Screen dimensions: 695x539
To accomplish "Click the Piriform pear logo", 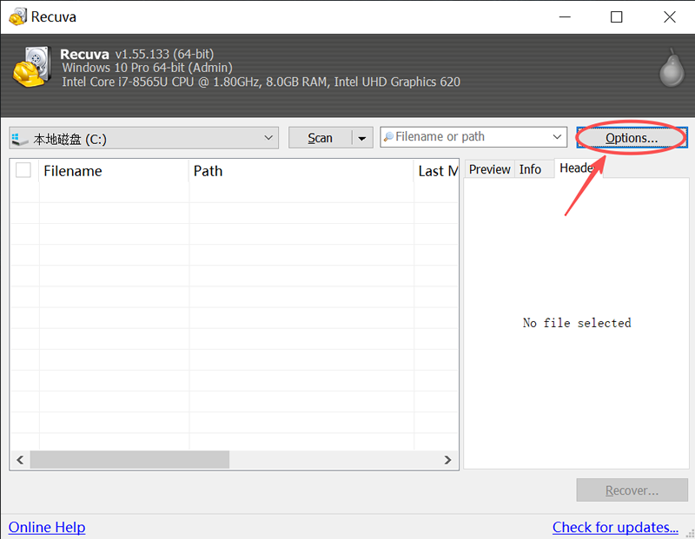I will click(x=672, y=68).
